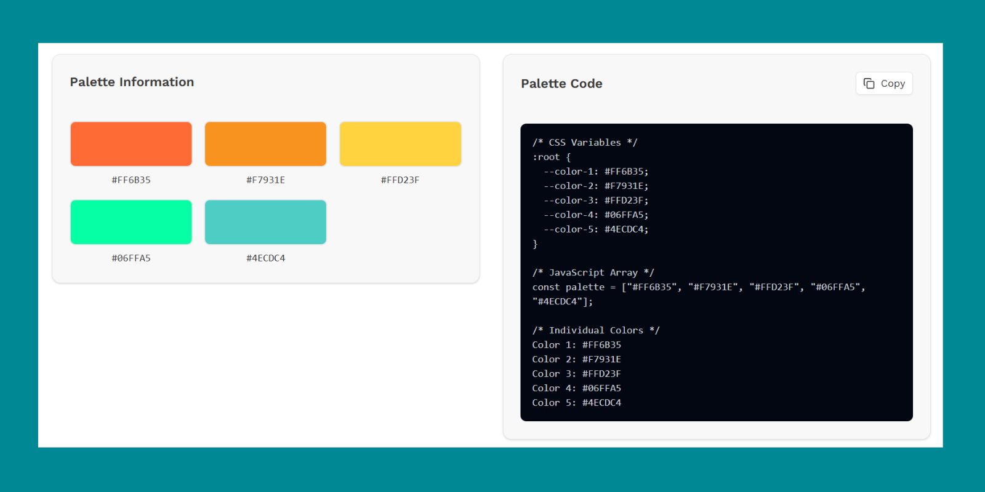Choose the yellow #FFD23F swatch

(x=400, y=144)
